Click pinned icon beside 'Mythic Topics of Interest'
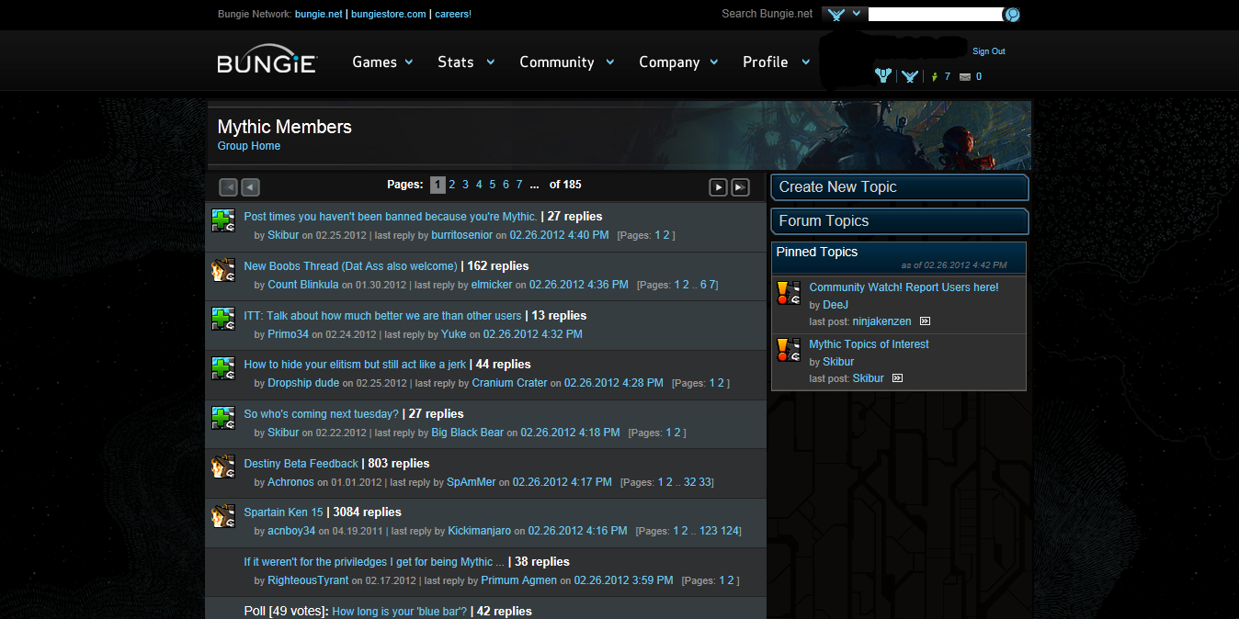1239x619 pixels. click(x=788, y=350)
